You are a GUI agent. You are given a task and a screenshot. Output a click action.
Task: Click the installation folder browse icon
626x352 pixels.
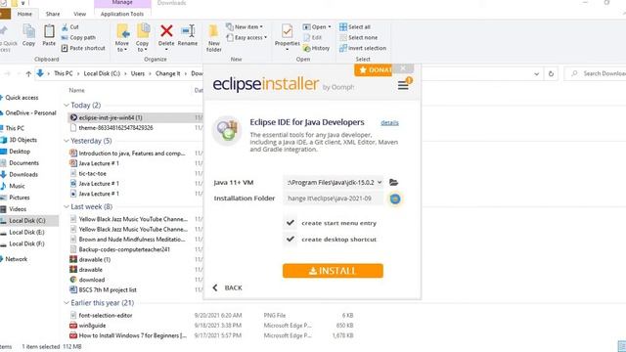[x=395, y=198]
